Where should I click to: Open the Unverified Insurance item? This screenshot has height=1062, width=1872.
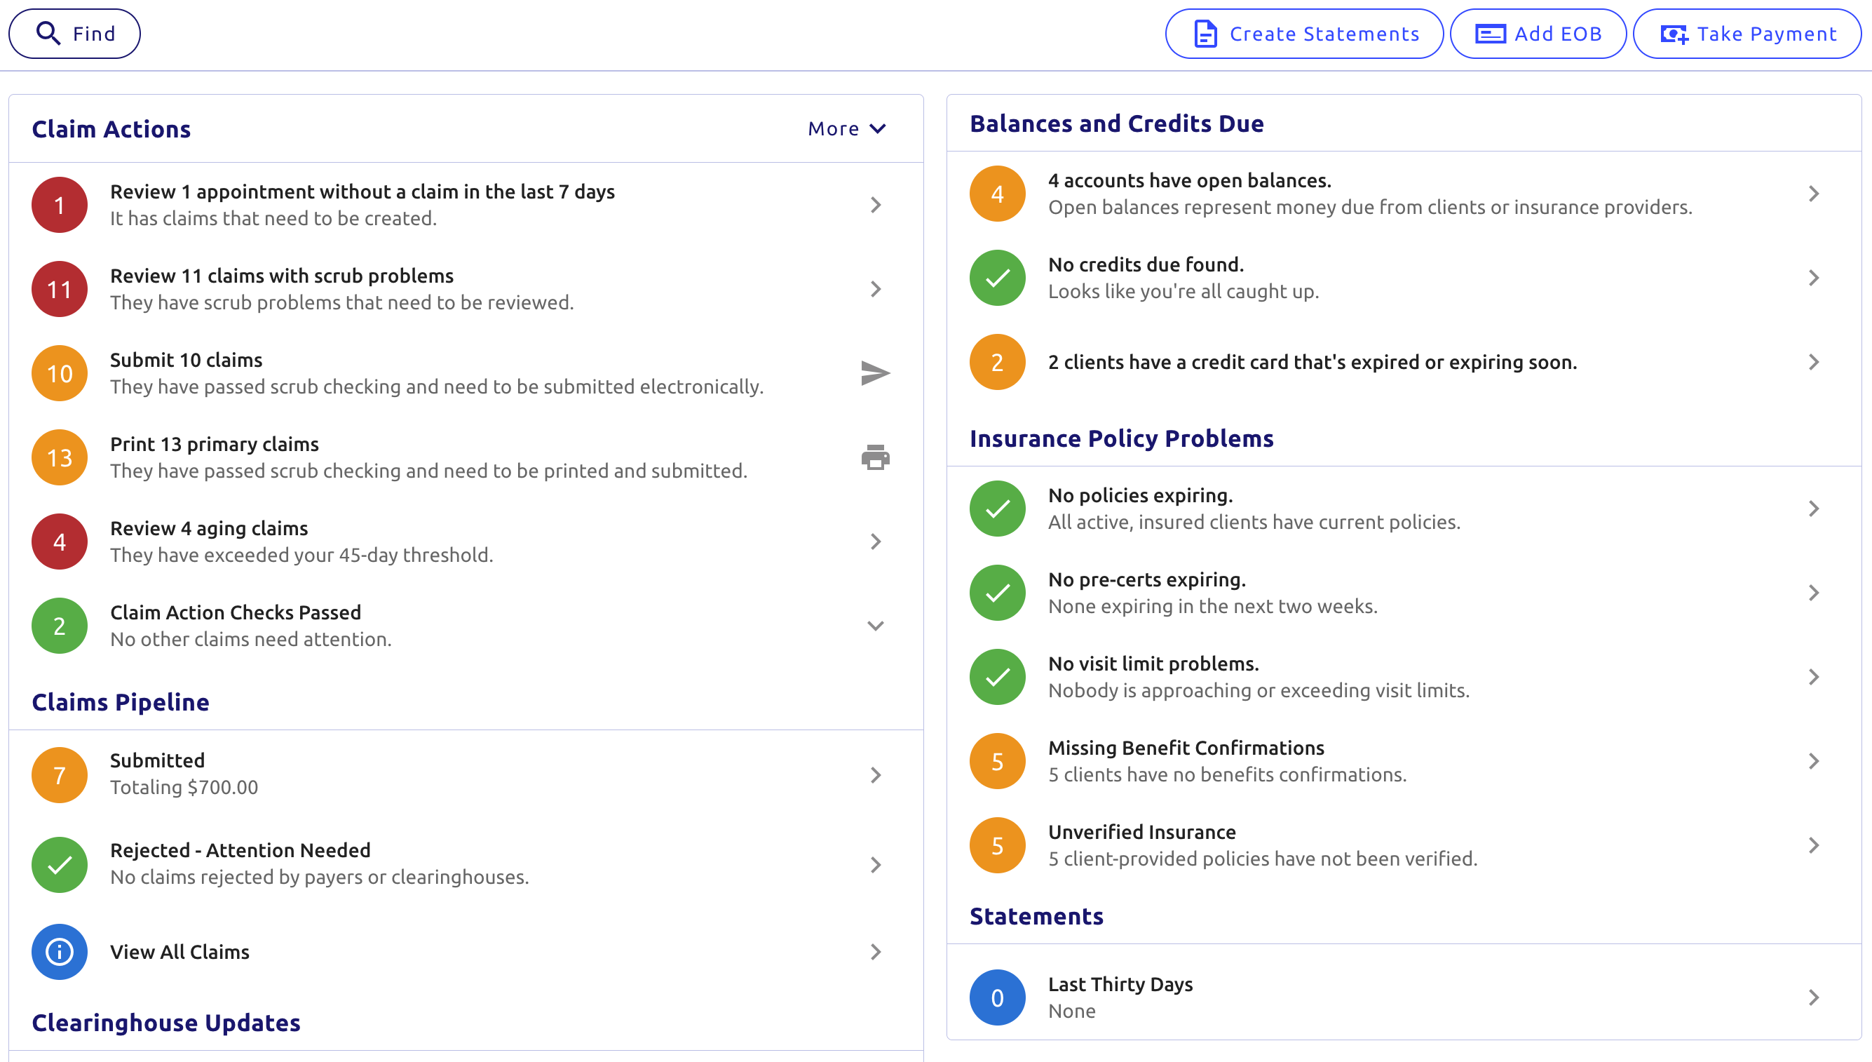pyautogui.click(x=1141, y=832)
